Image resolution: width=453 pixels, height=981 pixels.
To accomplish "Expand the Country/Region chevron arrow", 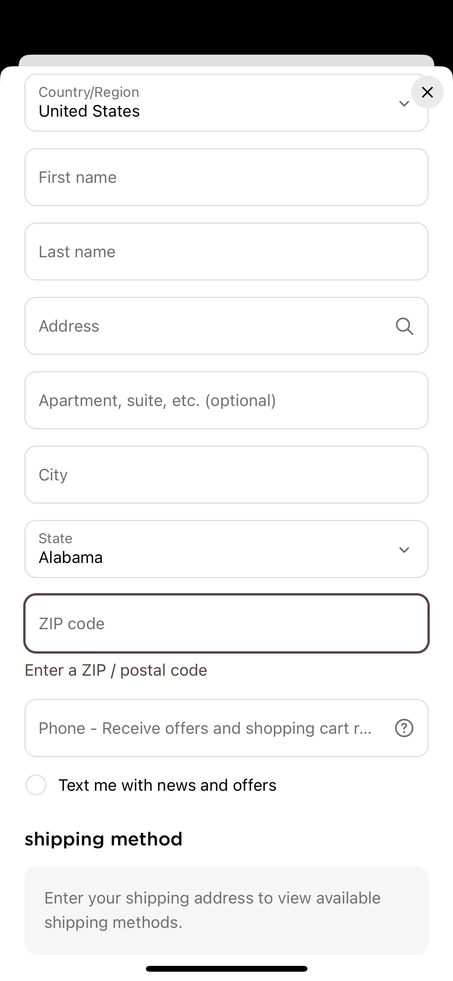I will (404, 103).
